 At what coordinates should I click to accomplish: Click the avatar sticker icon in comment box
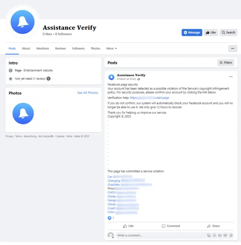coord(209,235)
